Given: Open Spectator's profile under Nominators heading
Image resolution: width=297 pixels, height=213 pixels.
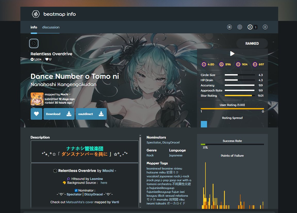Looking at the screenshot, I should [154, 142].
